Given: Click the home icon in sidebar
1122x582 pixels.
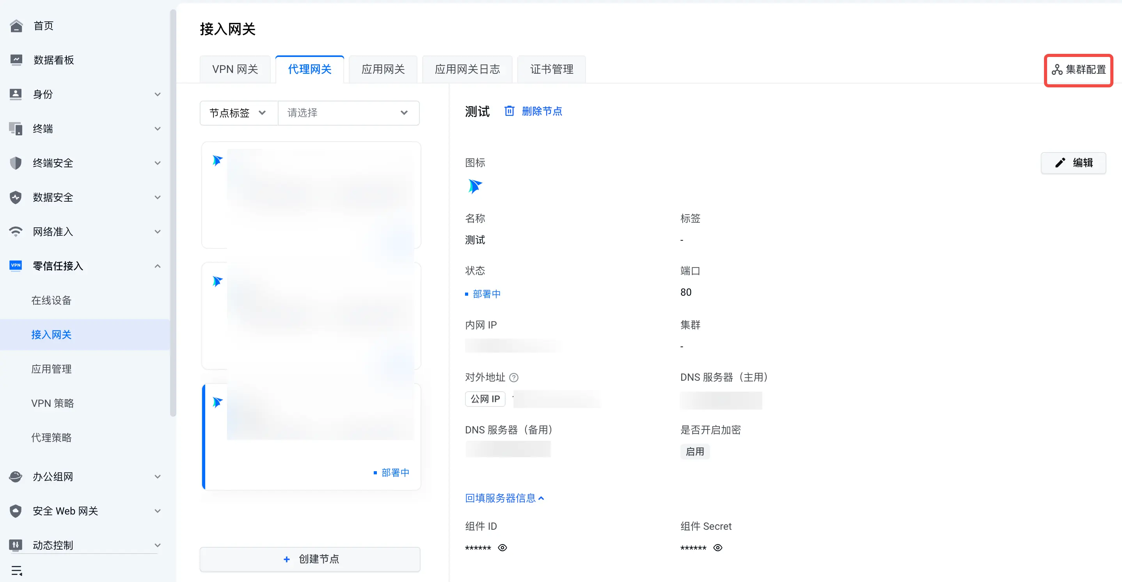Looking at the screenshot, I should 16,26.
